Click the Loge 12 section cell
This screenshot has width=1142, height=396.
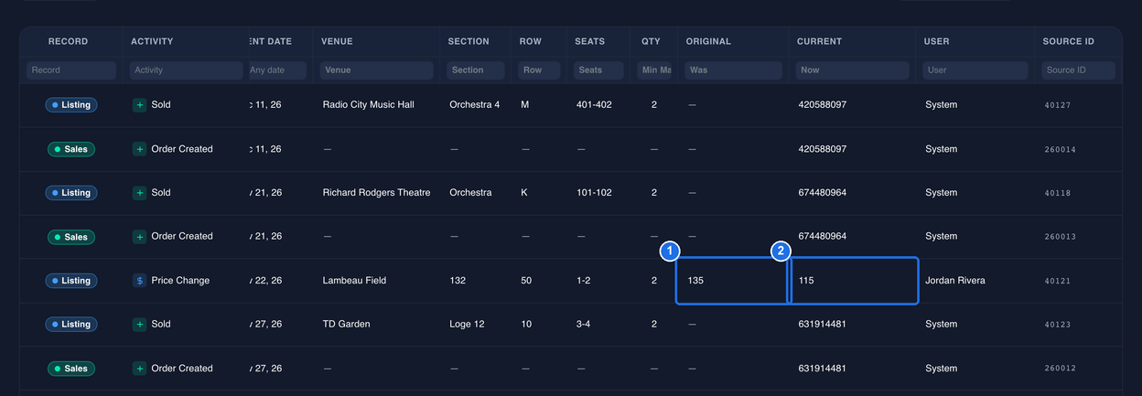[467, 325]
